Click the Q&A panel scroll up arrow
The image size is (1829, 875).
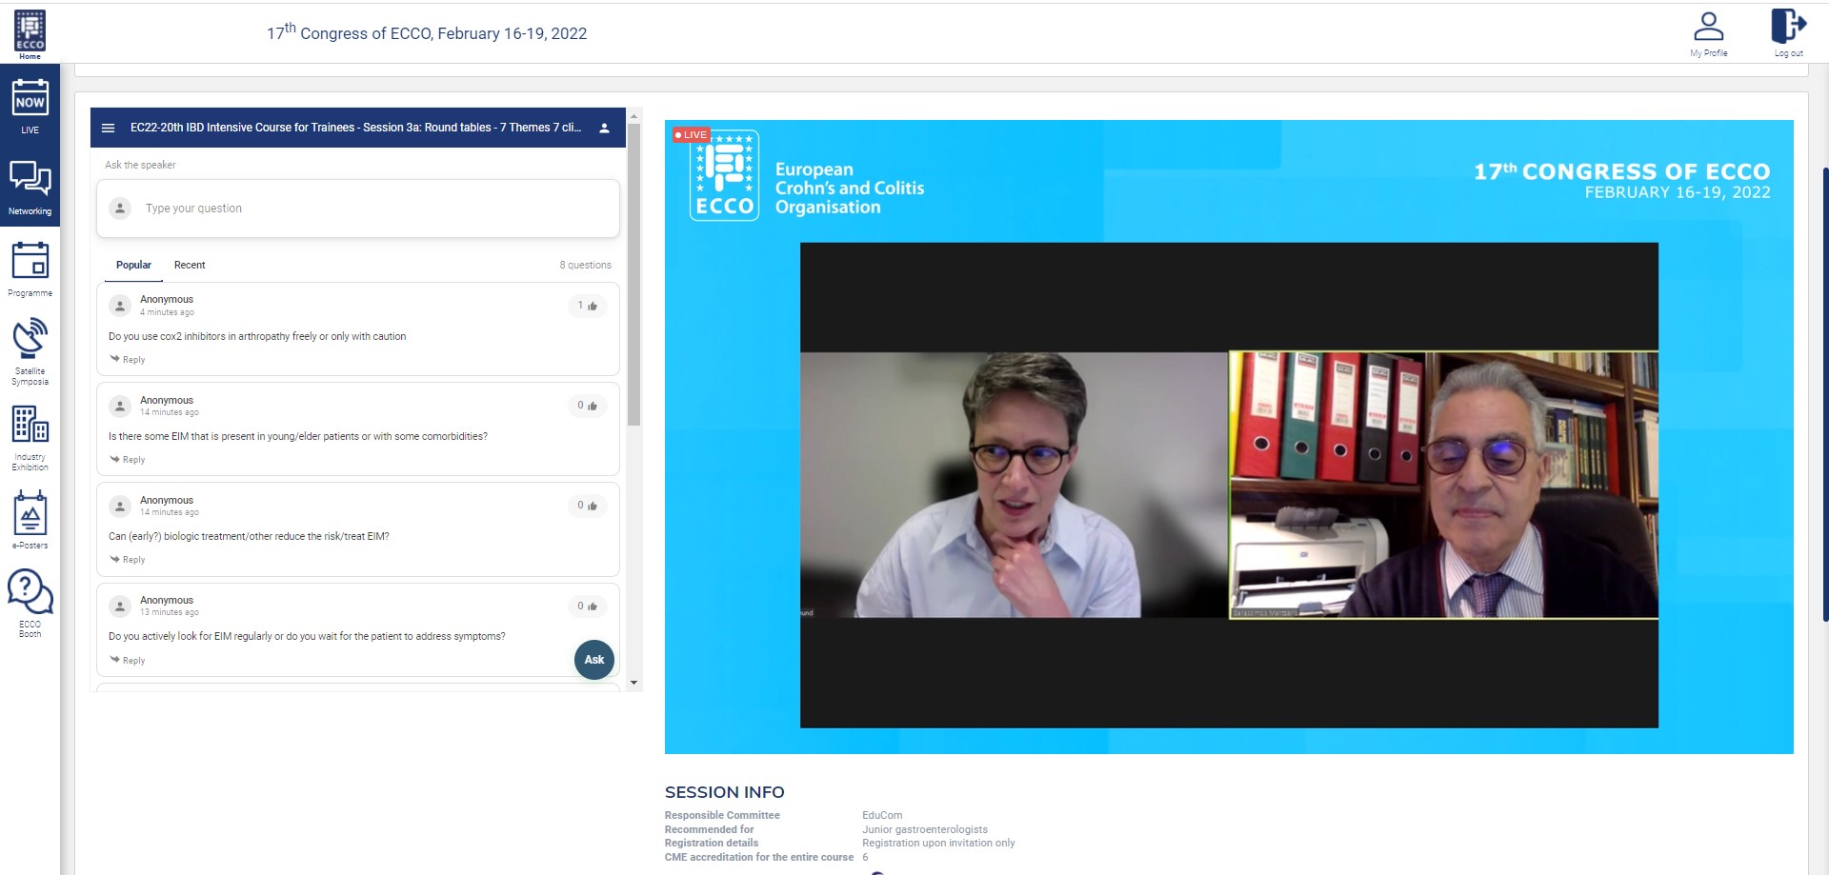(x=634, y=116)
